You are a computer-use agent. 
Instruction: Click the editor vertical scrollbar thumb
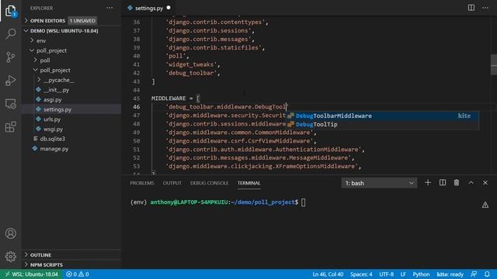pyautogui.click(x=494, y=64)
